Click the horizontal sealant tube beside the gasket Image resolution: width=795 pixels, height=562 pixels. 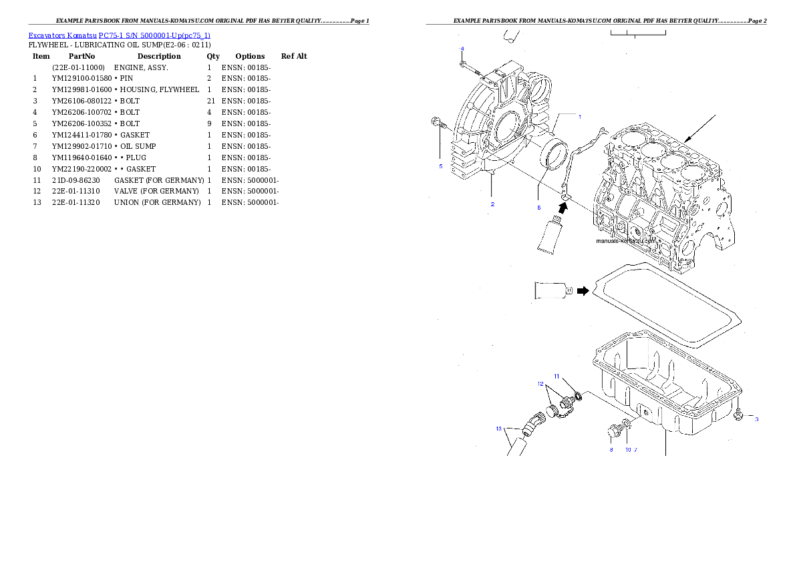tap(552, 290)
